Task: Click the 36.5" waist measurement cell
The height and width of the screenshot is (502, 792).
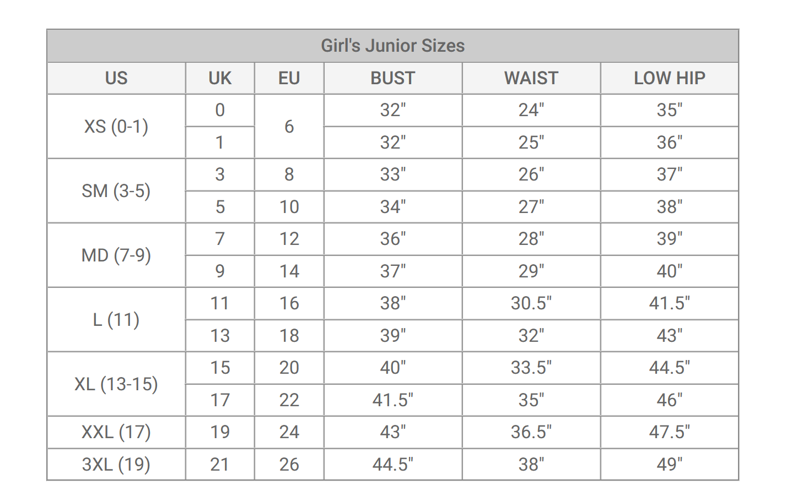Action: [x=531, y=432]
